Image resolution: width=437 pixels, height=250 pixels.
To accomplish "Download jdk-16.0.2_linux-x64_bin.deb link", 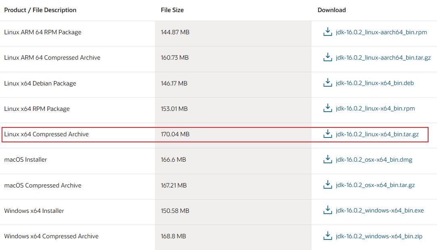I will [375, 83].
